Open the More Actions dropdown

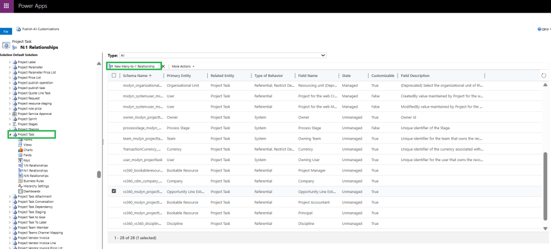coord(183,66)
